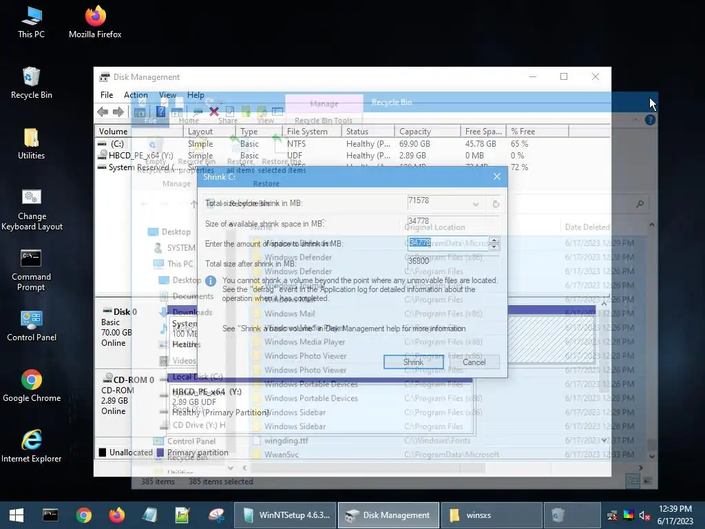This screenshot has width=705, height=529.
Task: Switch to WinNTSetup in the taskbar
Action: (285, 515)
